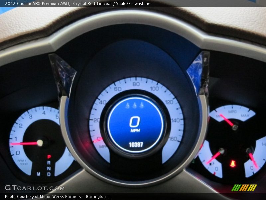The image size is (266, 200).
Task: Select the N gear indicator
Action: [x=49, y=169]
